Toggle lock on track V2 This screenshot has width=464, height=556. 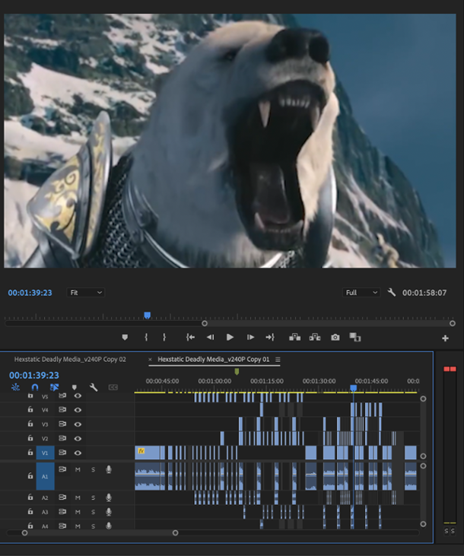click(x=30, y=438)
